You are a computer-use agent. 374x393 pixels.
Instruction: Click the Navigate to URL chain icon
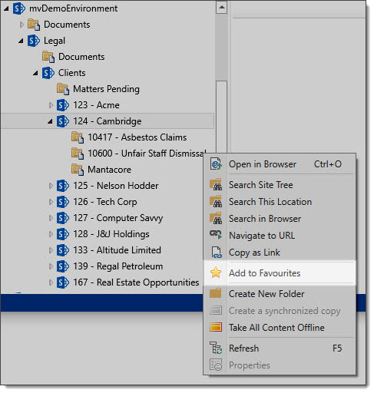[x=216, y=235]
